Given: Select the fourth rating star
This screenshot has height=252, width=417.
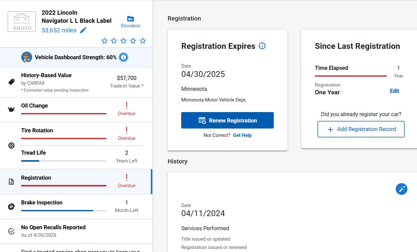Looking at the screenshot, I should point(133,41).
